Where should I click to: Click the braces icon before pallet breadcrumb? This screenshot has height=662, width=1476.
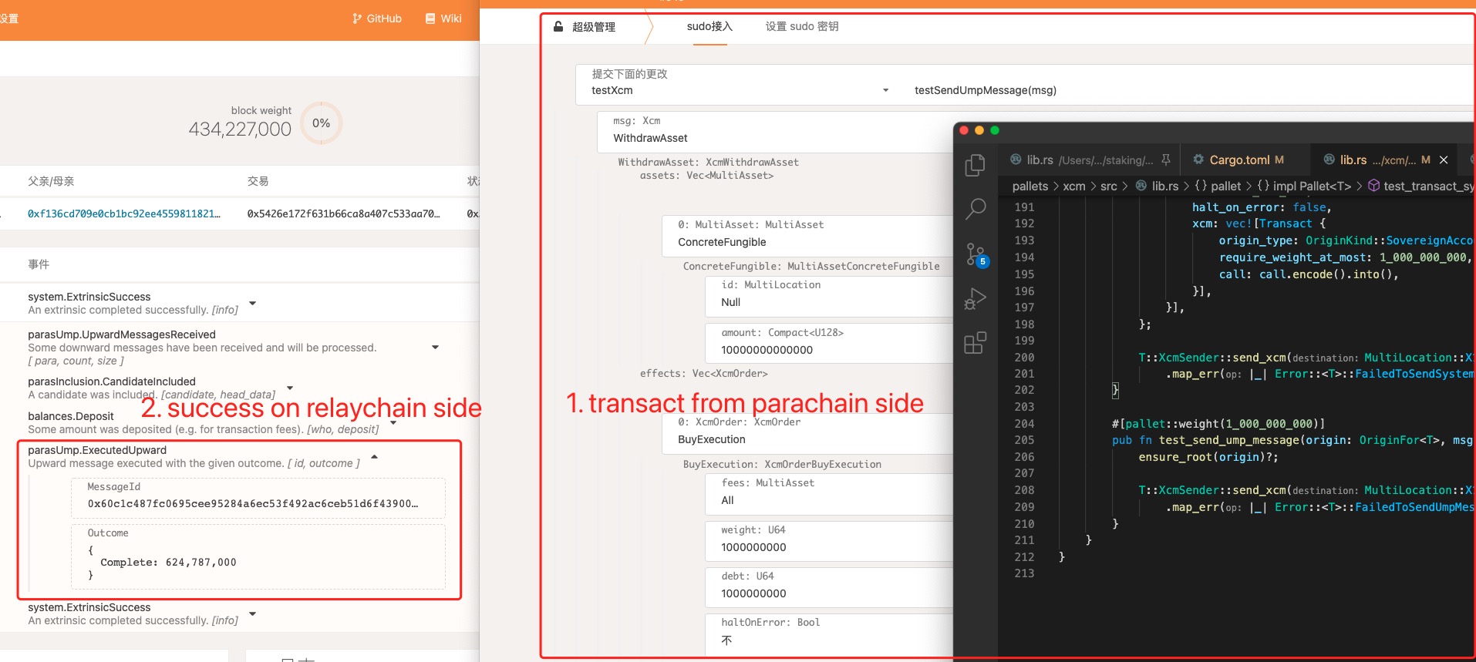tap(1201, 186)
